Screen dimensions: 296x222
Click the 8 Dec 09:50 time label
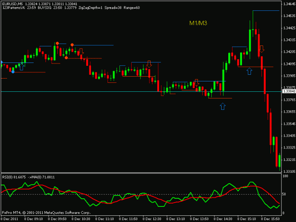coord(57,219)
